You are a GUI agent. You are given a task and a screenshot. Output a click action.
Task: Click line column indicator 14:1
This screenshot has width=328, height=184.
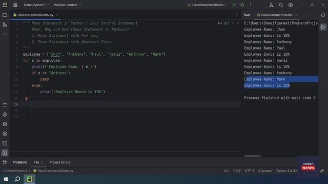(x=227, y=171)
